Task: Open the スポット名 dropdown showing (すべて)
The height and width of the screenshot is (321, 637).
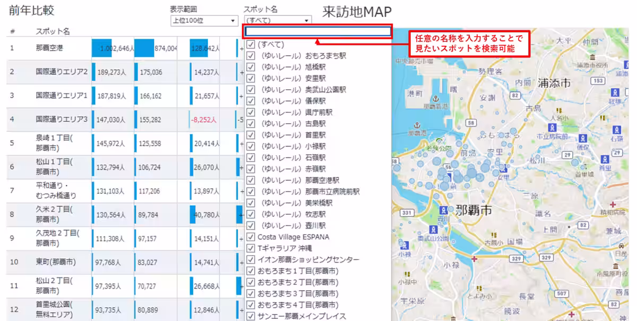Action: point(276,20)
